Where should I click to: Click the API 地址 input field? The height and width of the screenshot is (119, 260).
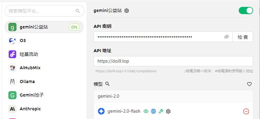click(173, 61)
